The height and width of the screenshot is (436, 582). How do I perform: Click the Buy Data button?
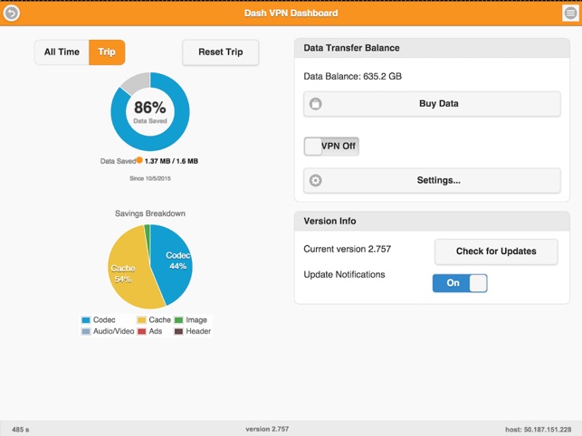pyautogui.click(x=432, y=104)
